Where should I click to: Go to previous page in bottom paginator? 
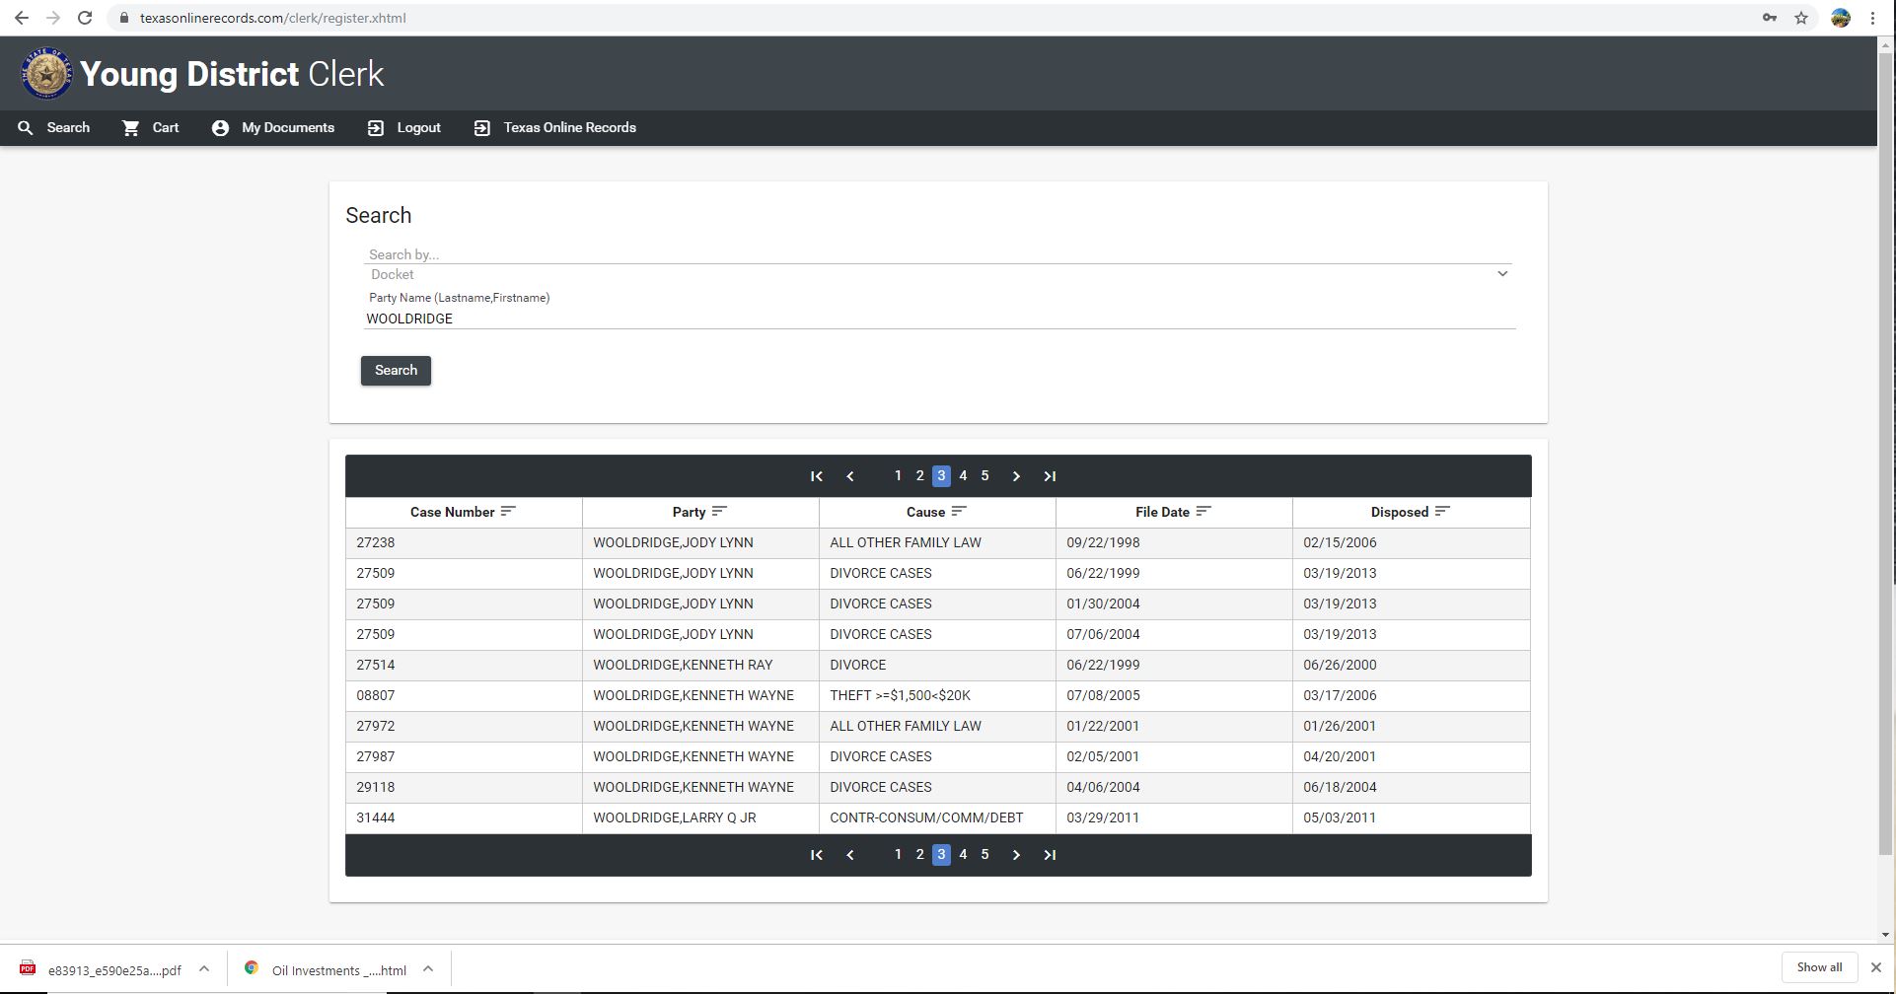pos(850,855)
